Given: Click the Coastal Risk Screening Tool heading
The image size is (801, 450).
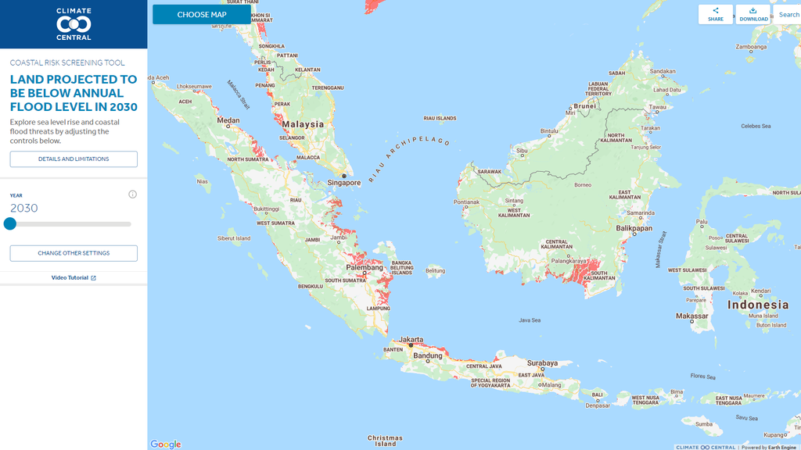Looking at the screenshot, I should [67, 62].
